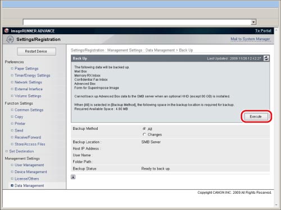281x210 pixels.
Task: Go to User Management settings
Action: coord(29,165)
